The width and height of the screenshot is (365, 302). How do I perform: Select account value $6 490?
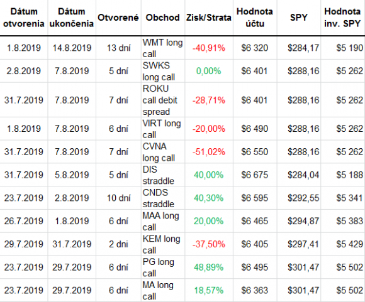pyautogui.click(x=255, y=129)
